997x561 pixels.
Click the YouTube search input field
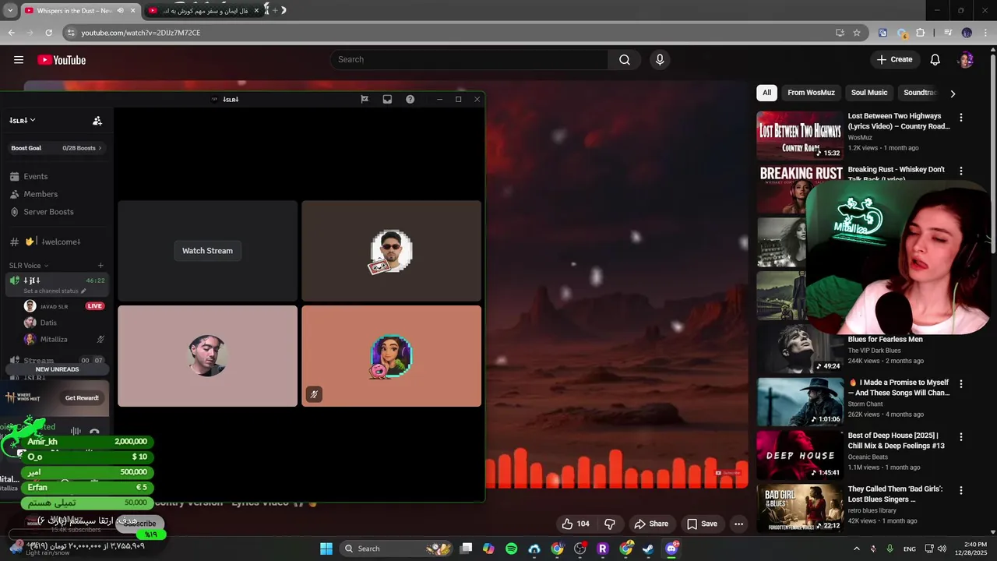pyautogui.click(x=470, y=60)
